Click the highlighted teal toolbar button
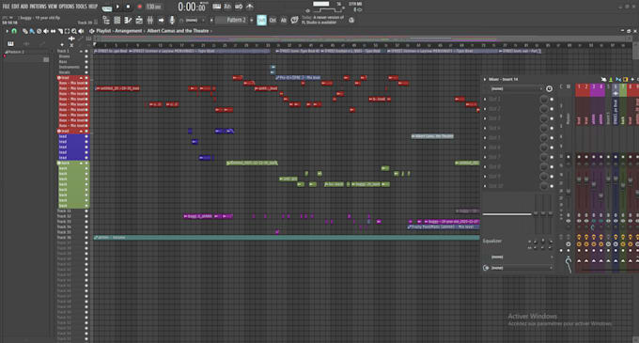 (261, 20)
